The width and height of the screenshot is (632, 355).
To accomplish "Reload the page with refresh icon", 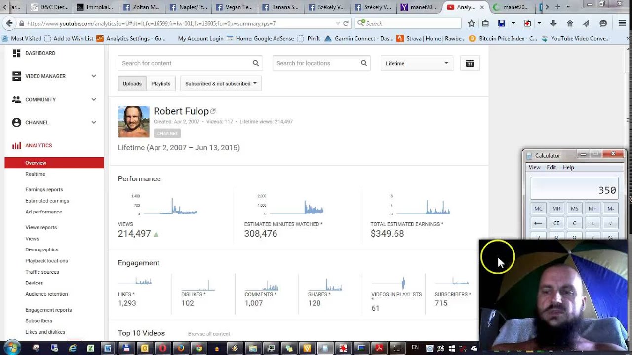I will 346,23.
